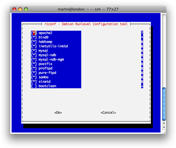Screen dimensions: 176x148
Task: Toggle the pure-ftpd checkbox
Action: click(x=34, y=73)
